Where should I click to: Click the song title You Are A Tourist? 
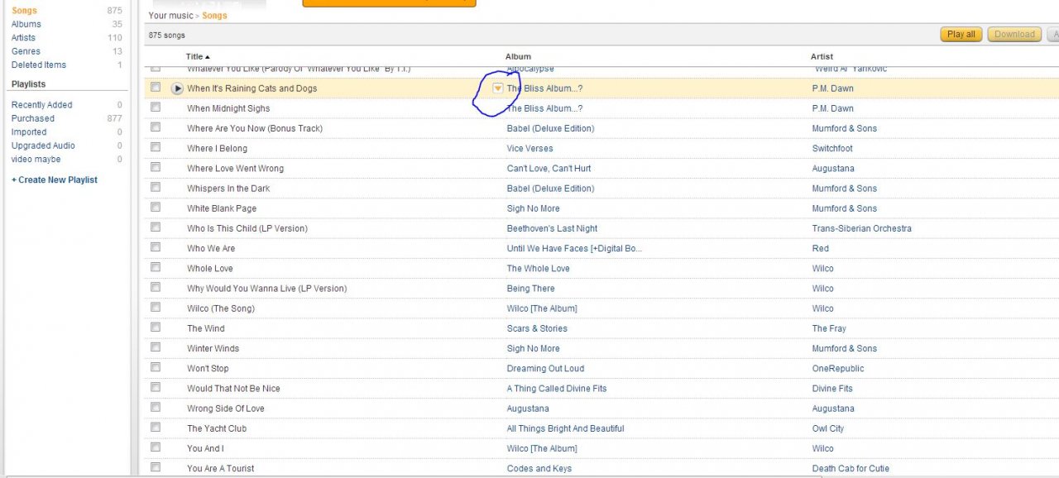pos(221,469)
